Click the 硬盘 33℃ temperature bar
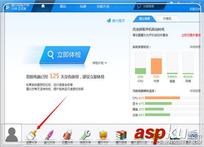Screen dimensions: 204x147 [173, 109]
